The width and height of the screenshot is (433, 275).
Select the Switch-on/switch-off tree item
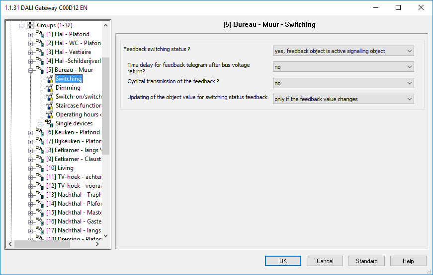click(x=78, y=97)
